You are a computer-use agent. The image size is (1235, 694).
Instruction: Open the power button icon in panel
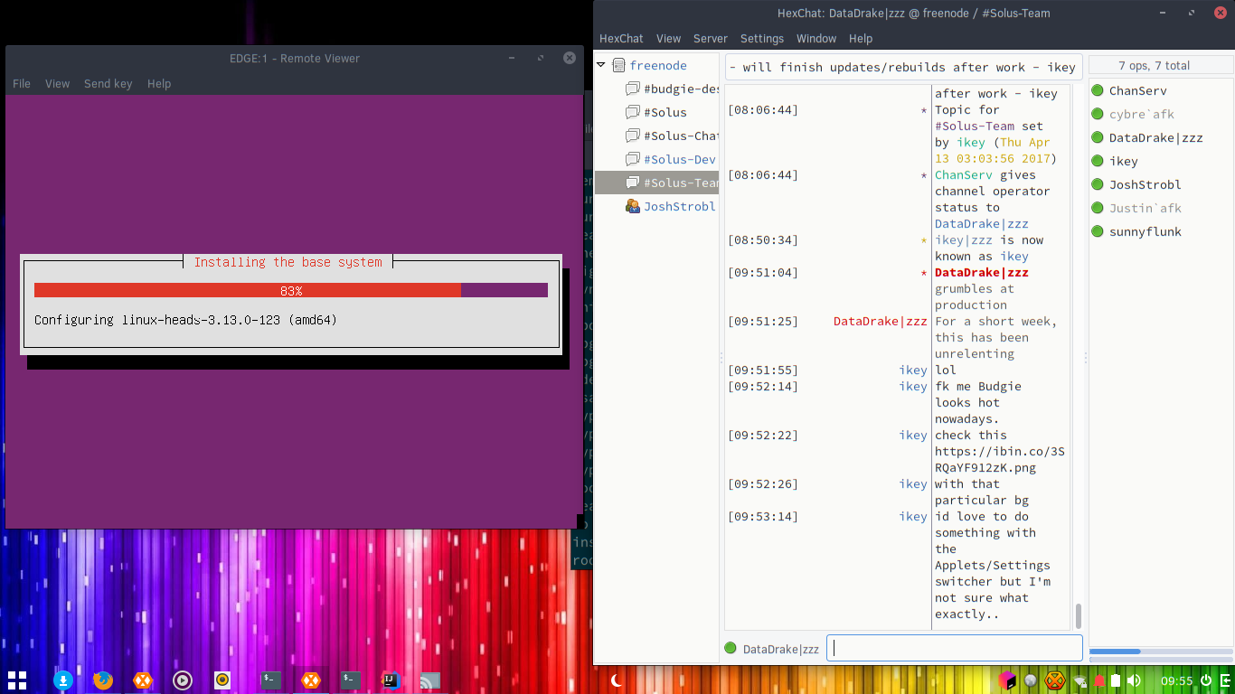(1206, 680)
